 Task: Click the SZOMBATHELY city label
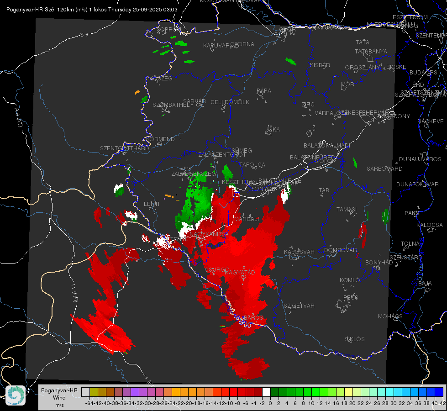click(173, 105)
